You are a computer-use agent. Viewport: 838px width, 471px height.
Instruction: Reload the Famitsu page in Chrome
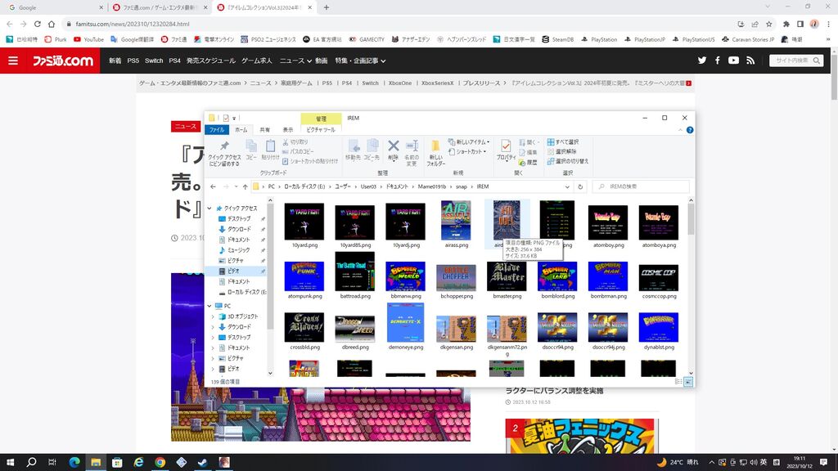(38, 24)
